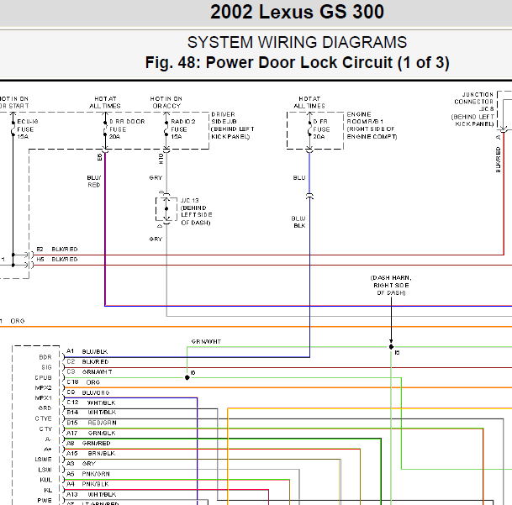This screenshot has width=512, height=505.
Task: Select the 'BLU/RED' wire color label
Action: [x=93, y=181]
